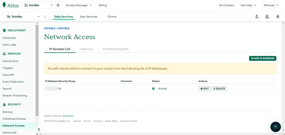
Task: Open the project options three-dot menu
Action: [45, 17]
